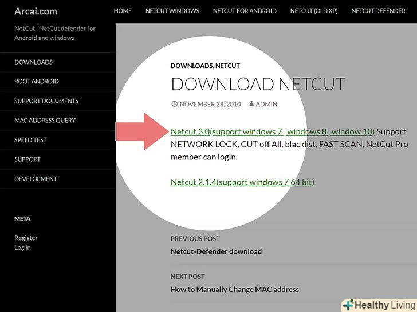Open the ADMIN author link
This screenshot has width=417, height=312.
tap(266, 104)
